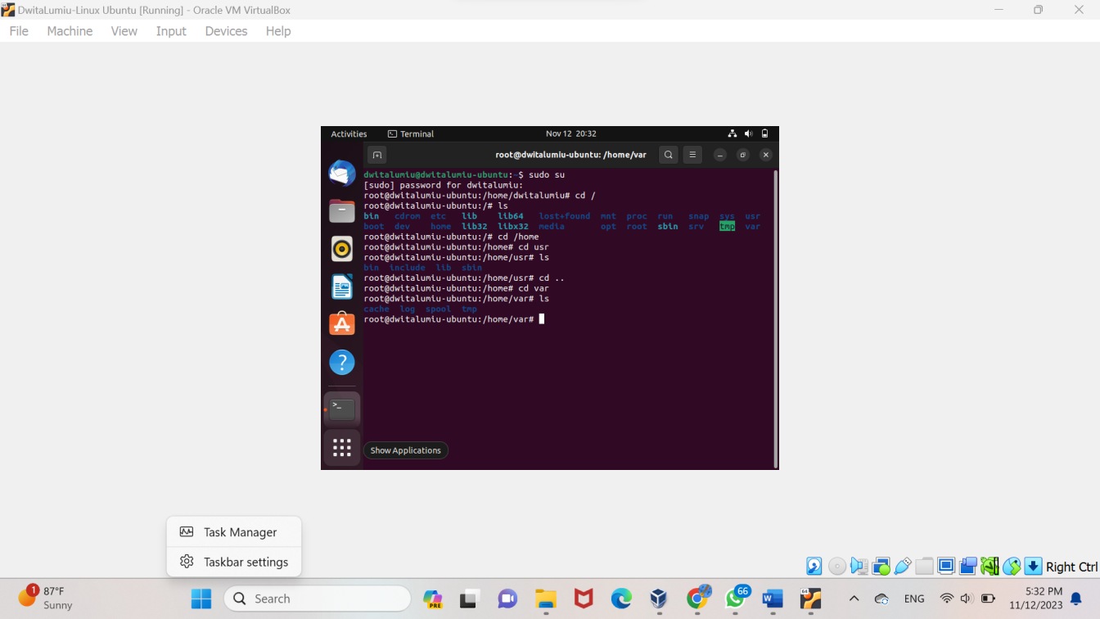Open Task View from taskbar
Screen dimensions: 1100x619
pos(468,599)
